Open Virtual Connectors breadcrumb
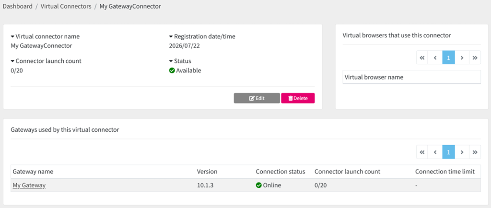 tap(66, 6)
